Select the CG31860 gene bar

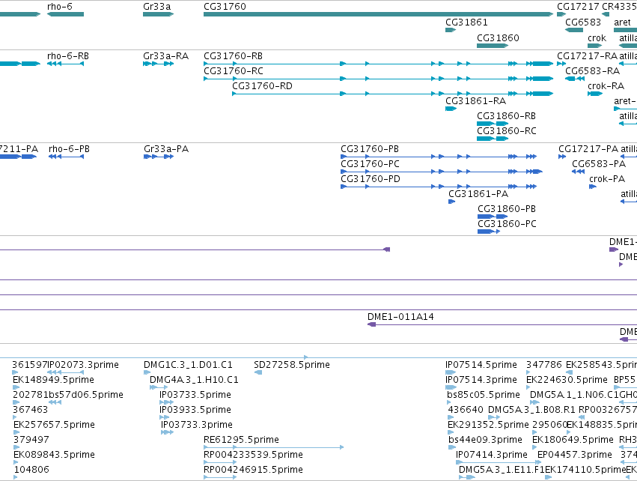click(x=493, y=46)
